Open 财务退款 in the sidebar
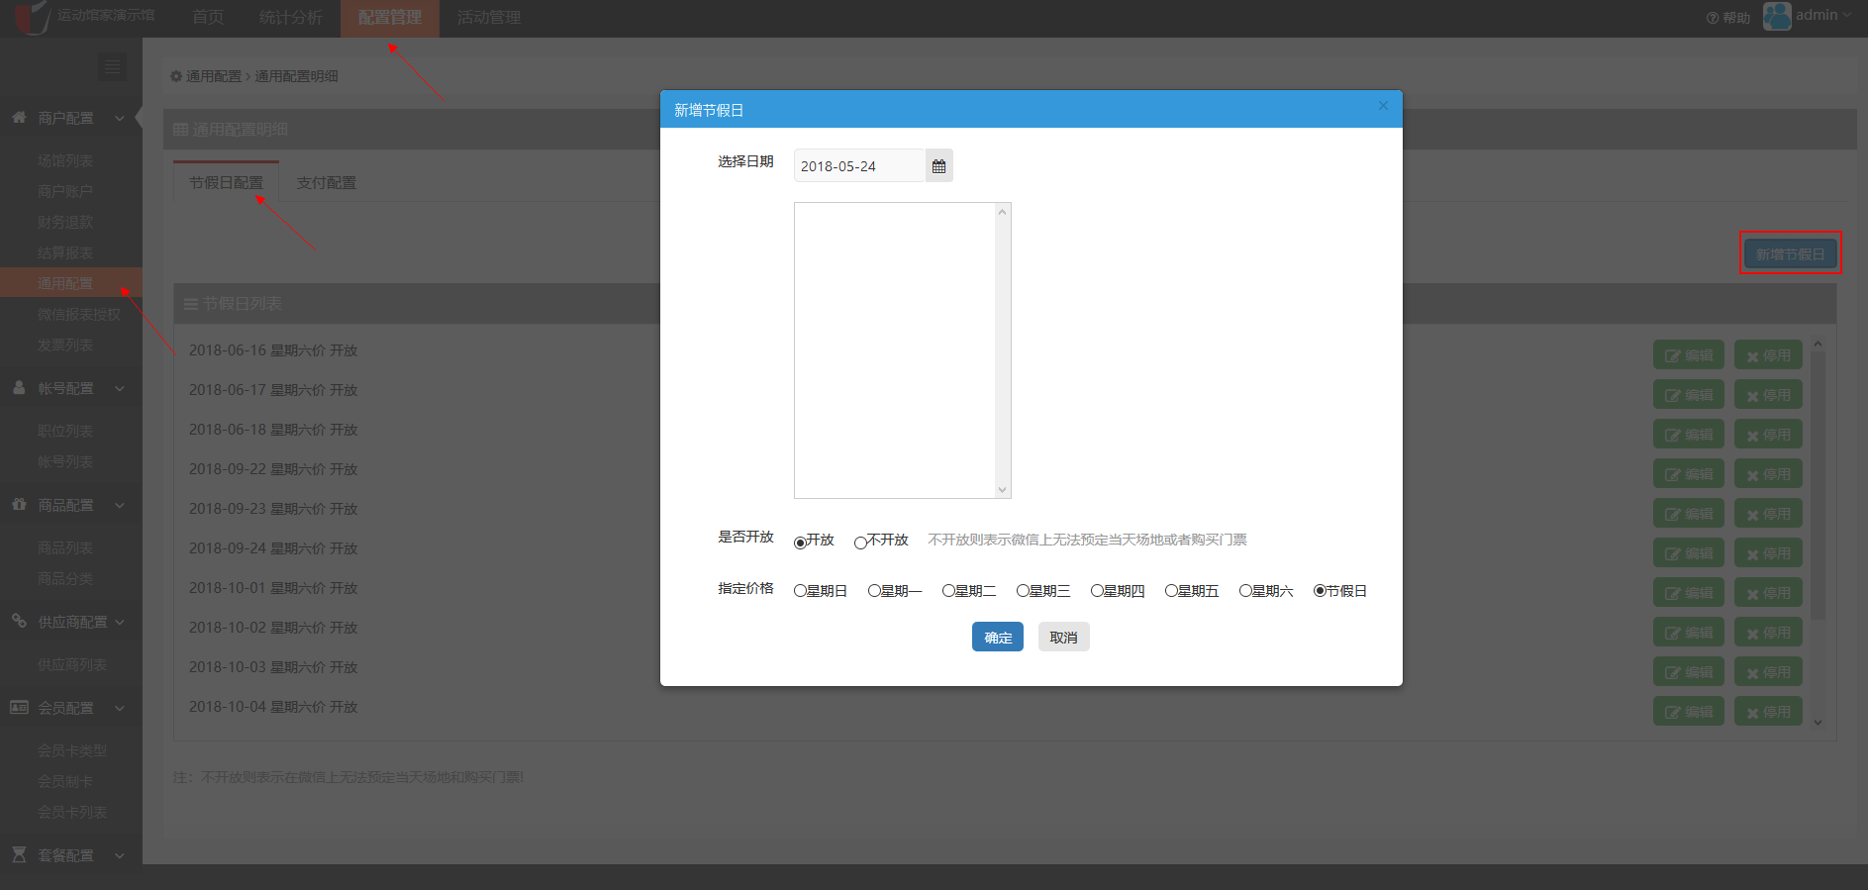Viewport: 1868px width, 890px height. (65, 222)
